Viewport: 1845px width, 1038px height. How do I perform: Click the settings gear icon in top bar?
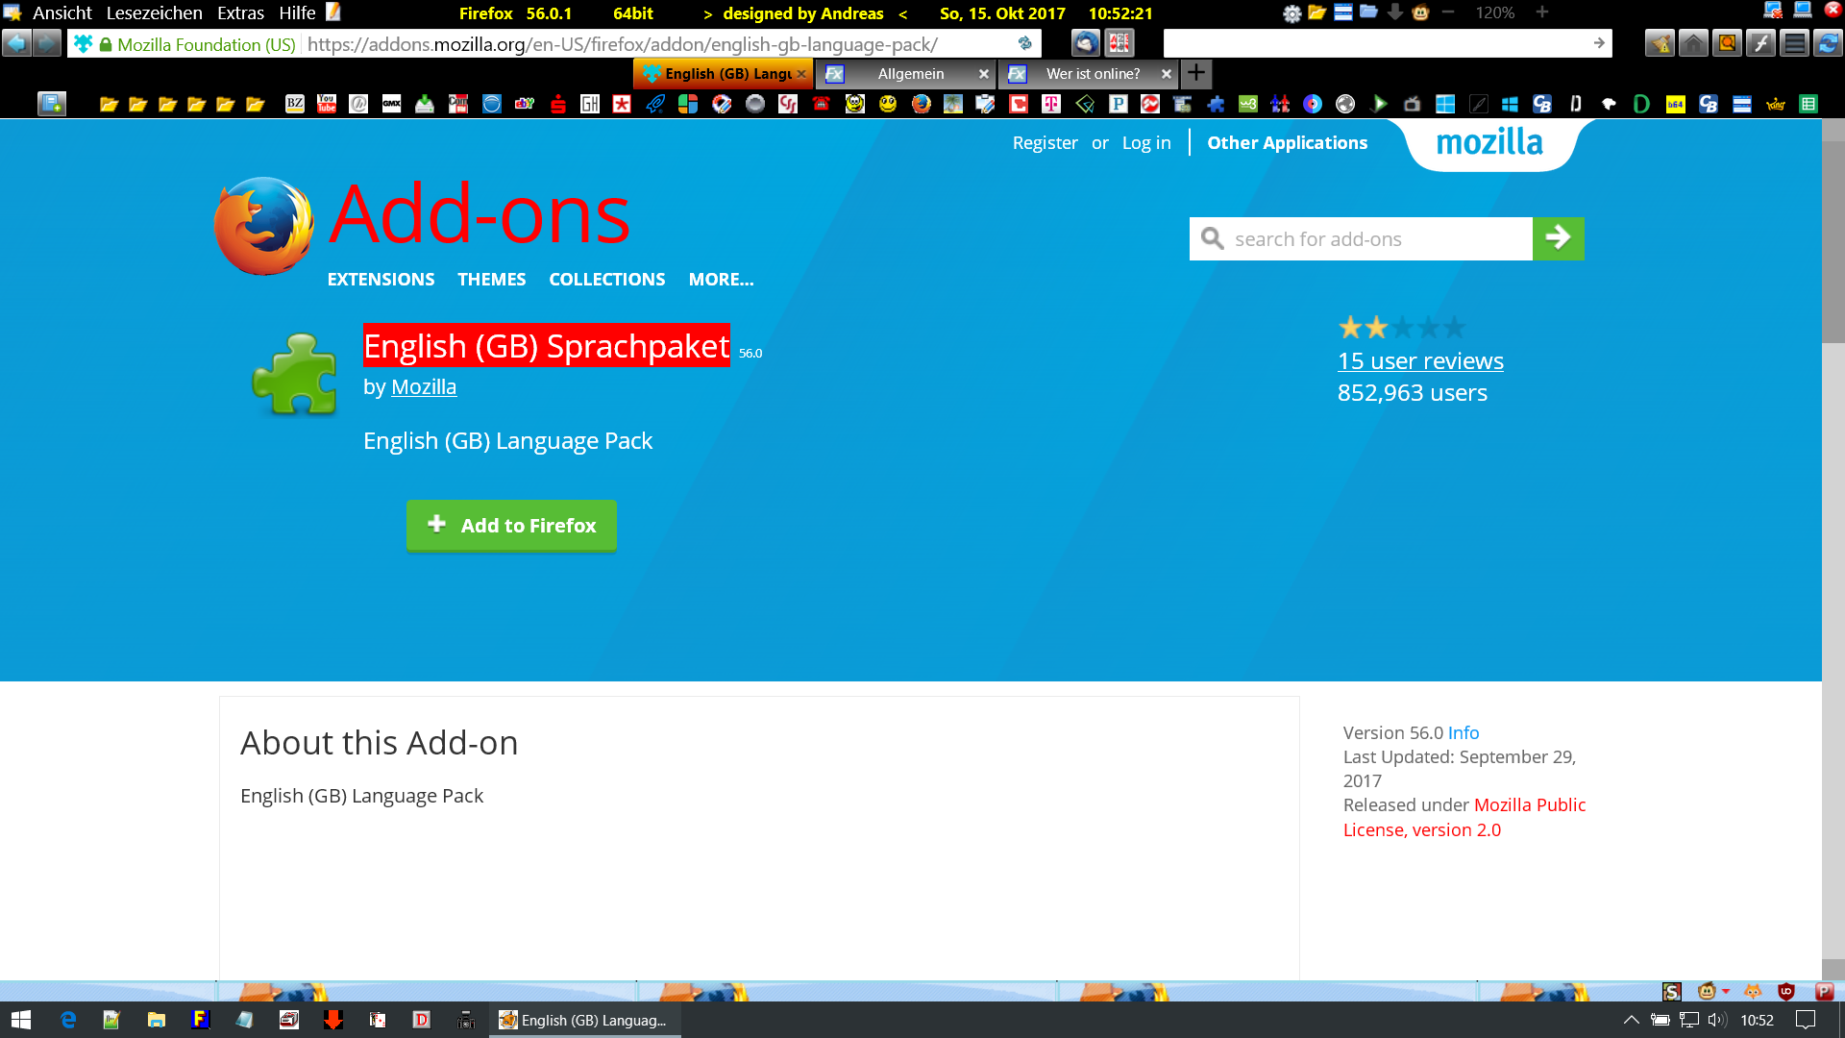pos(1291,13)
